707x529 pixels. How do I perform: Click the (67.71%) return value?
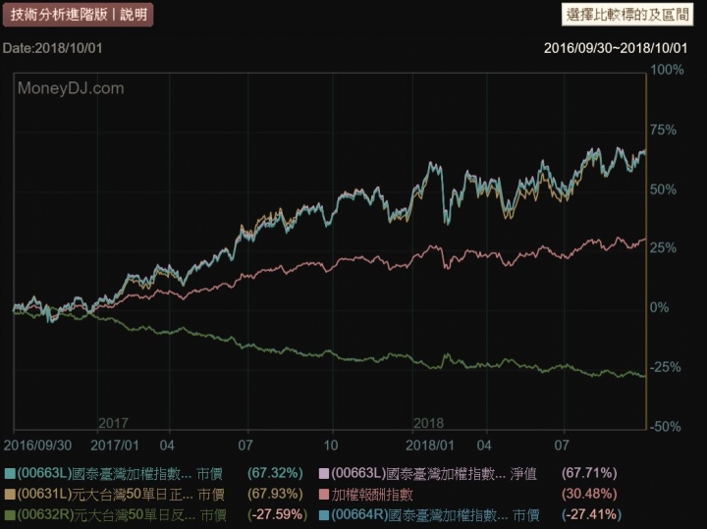click(589, 473)
